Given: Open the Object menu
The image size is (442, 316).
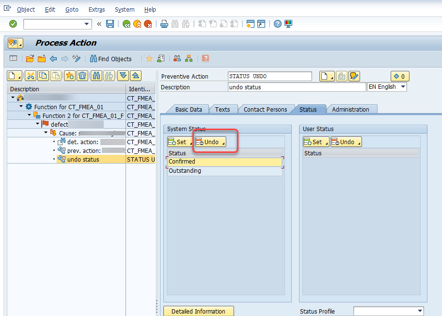Looking at the screenshot, I should [26, 10].
